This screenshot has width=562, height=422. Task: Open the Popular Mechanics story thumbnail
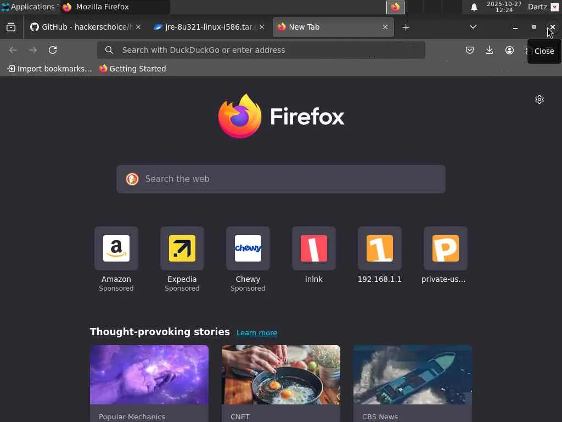click(x=149, y=375)
